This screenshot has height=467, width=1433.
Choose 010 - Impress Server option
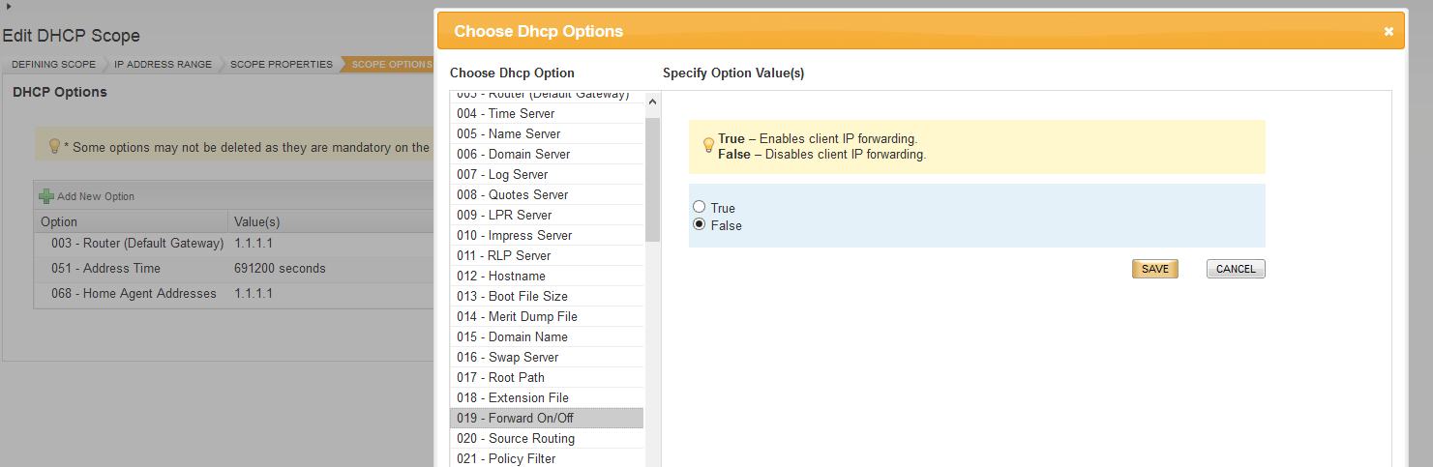547,235
